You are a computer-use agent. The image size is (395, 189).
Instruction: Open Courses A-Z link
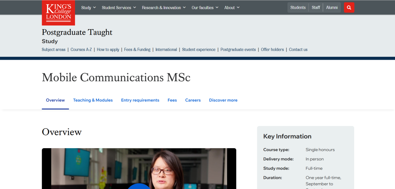81,50
